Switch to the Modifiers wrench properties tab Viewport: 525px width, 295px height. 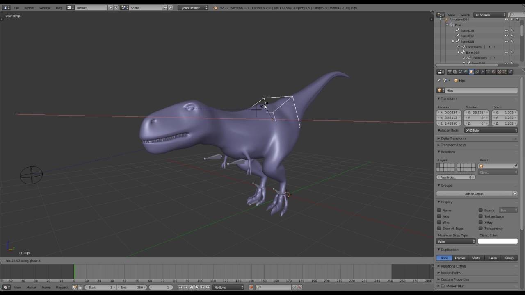483,72
